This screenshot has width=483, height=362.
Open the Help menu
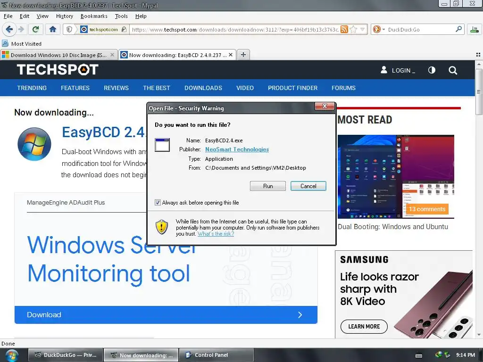(x=141, y=16)
